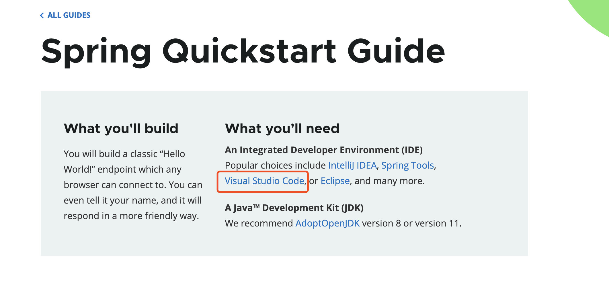Click the Spring Quickstart Guide title

[243, 52]
